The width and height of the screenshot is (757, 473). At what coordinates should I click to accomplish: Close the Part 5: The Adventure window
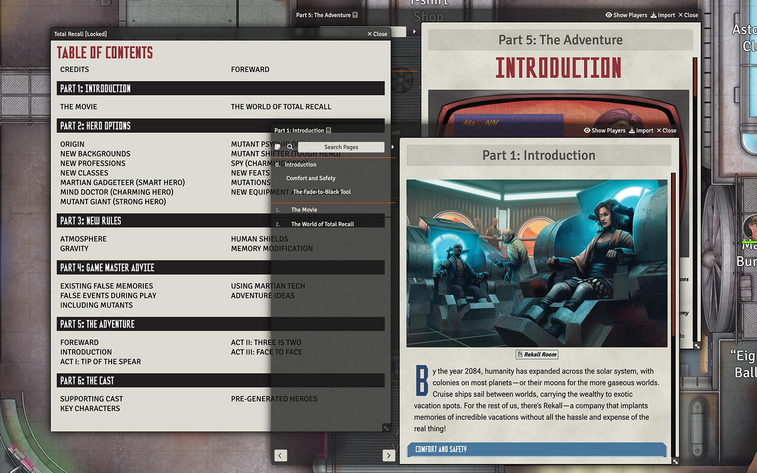(688, 15)
